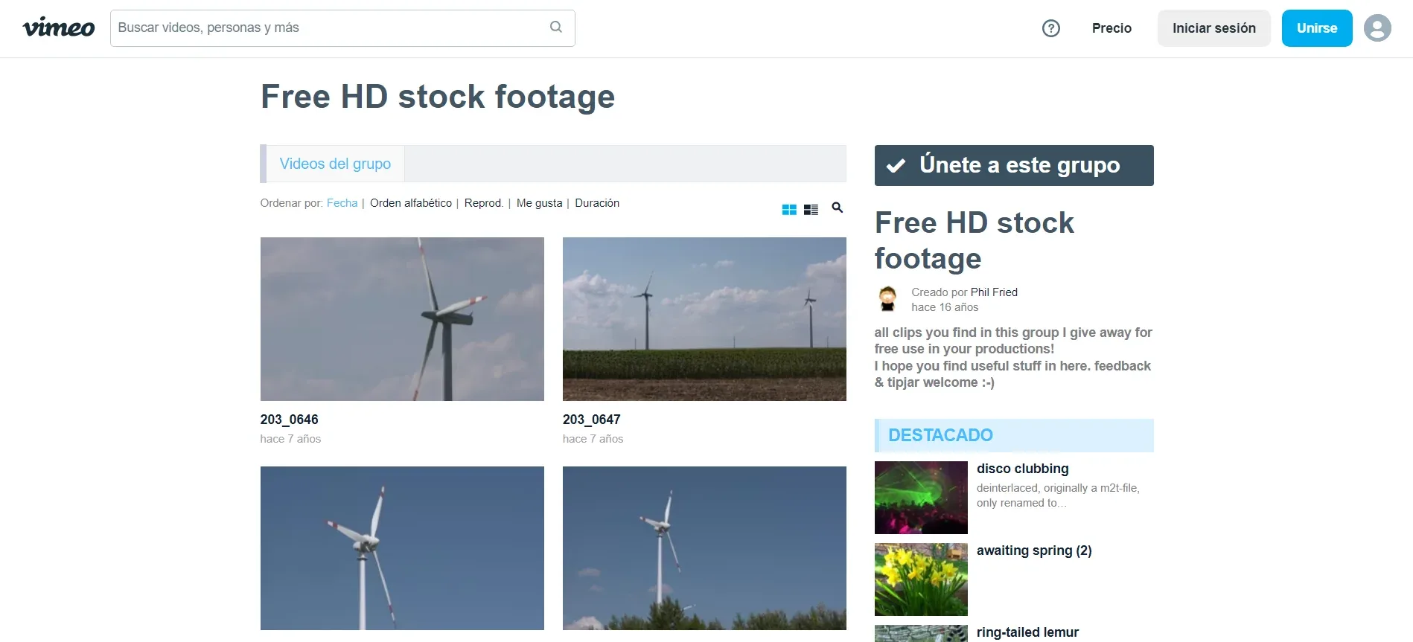Open disco clubbing featured thumbnail
Screen dimensions: 1413x642
pyautogui.click(x=921, y=498)
